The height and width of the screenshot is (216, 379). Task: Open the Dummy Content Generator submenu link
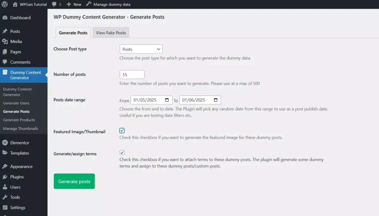(17, 92)
